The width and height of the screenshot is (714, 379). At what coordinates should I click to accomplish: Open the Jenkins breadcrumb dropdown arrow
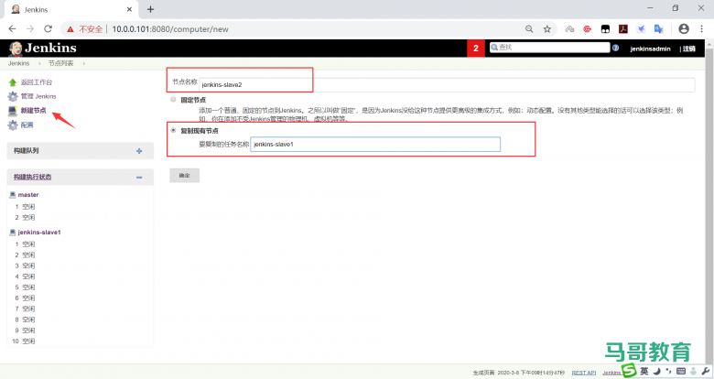click(39, 63)
